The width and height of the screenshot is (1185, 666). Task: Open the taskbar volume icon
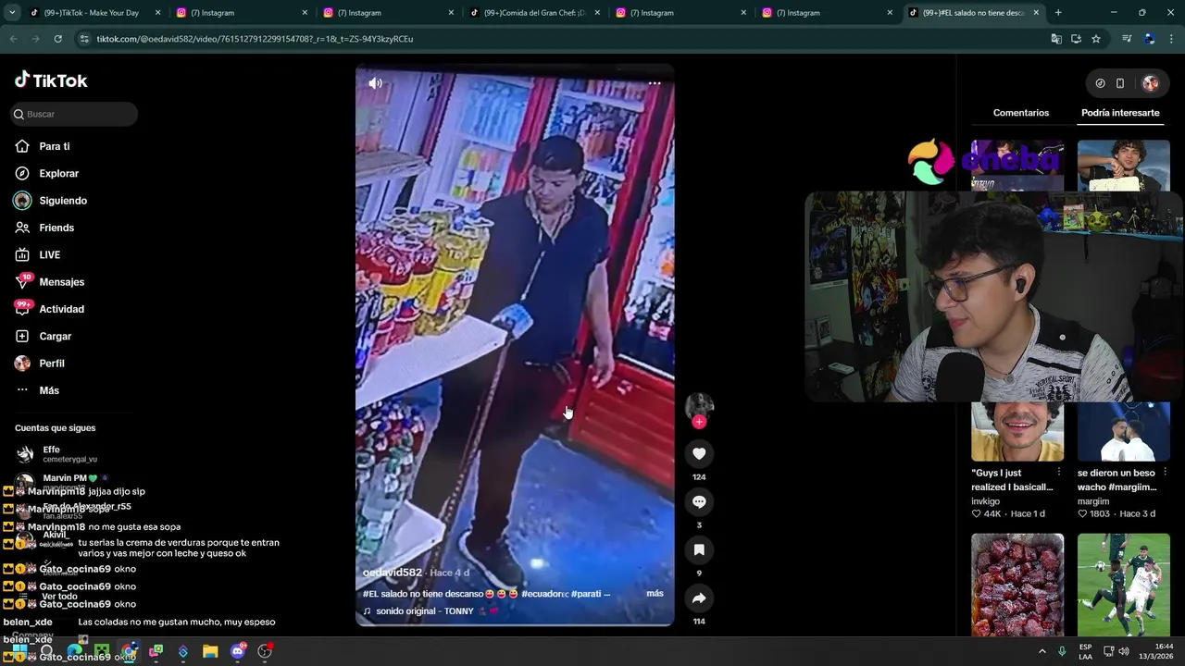(1124, 651)
